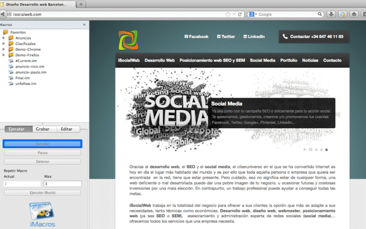Click the iSocialWeb swirl logo

pyautogui.click(x=129, y=40)
